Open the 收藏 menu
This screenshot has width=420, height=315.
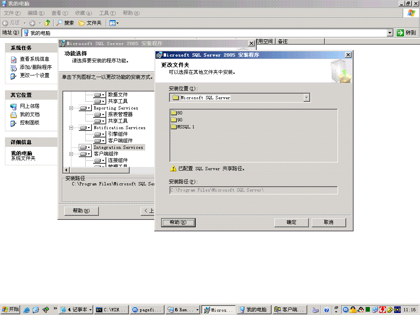click(84, 13)
